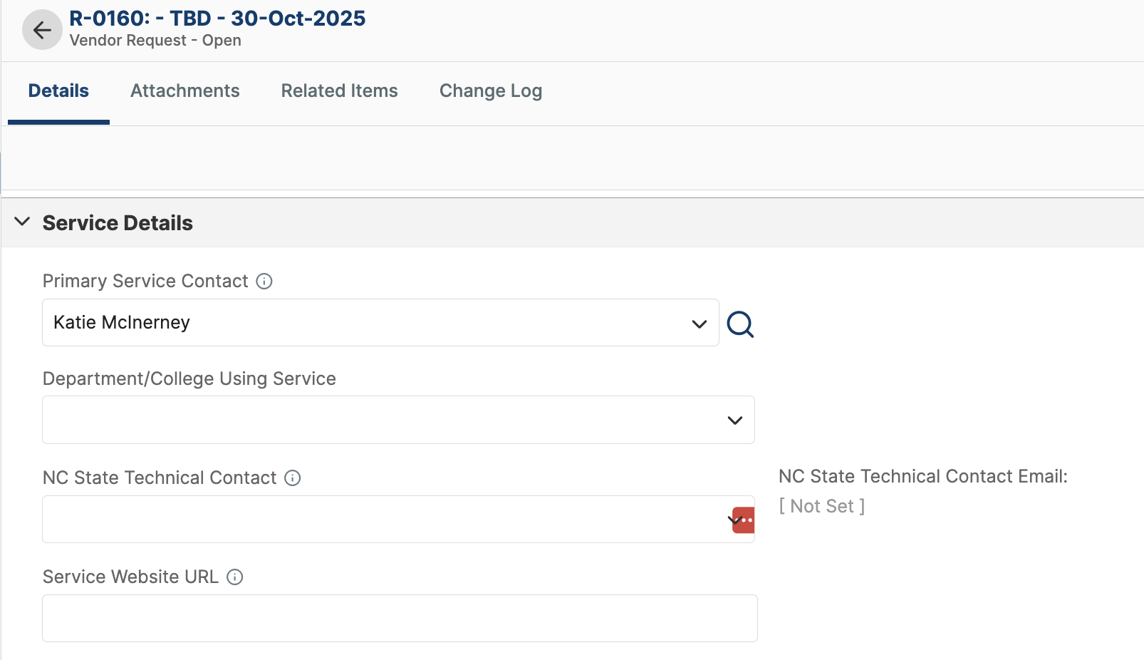Select the Details tab
Image resolution: width=1144 pixels, height=660 pixels.
click(58, 91)
